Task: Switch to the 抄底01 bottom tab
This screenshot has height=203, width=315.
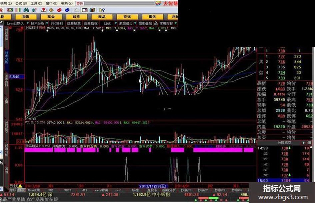Action: coord(186,190)
